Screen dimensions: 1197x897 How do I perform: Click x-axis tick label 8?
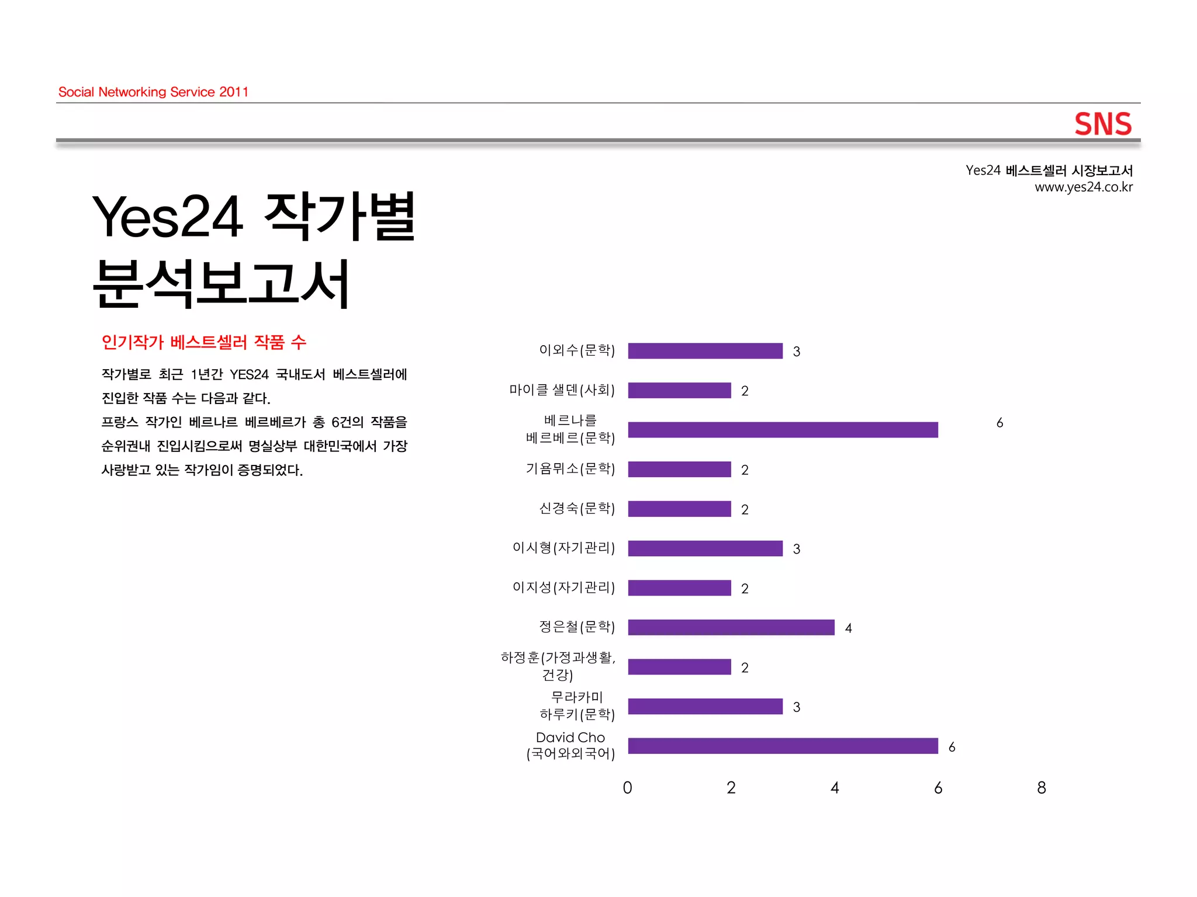tap(1042, 788)
